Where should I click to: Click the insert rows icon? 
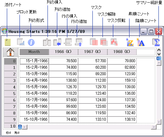pyautogui.click(x=68, y=42)
